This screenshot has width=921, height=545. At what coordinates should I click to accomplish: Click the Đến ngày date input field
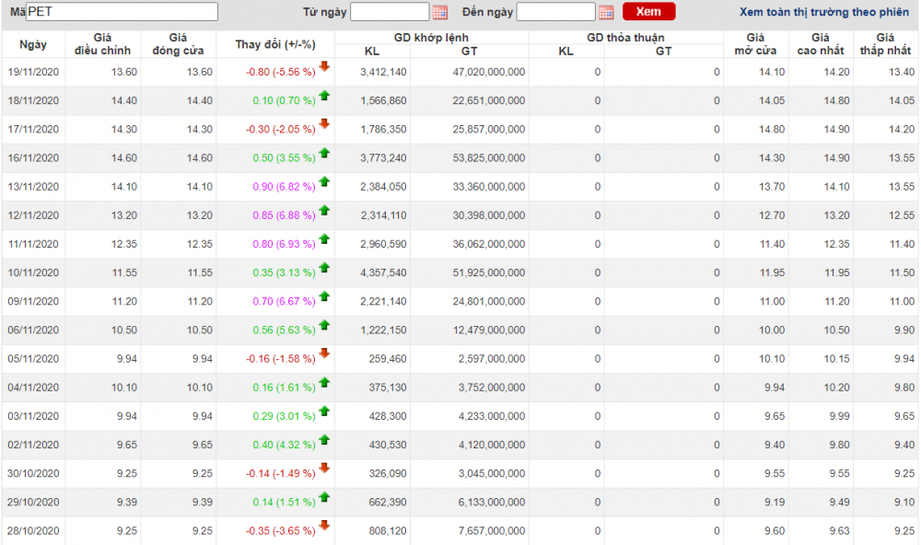point(556,12)
